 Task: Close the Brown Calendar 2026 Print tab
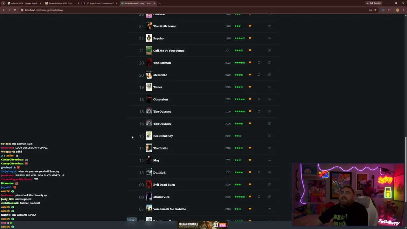point(79,3)
